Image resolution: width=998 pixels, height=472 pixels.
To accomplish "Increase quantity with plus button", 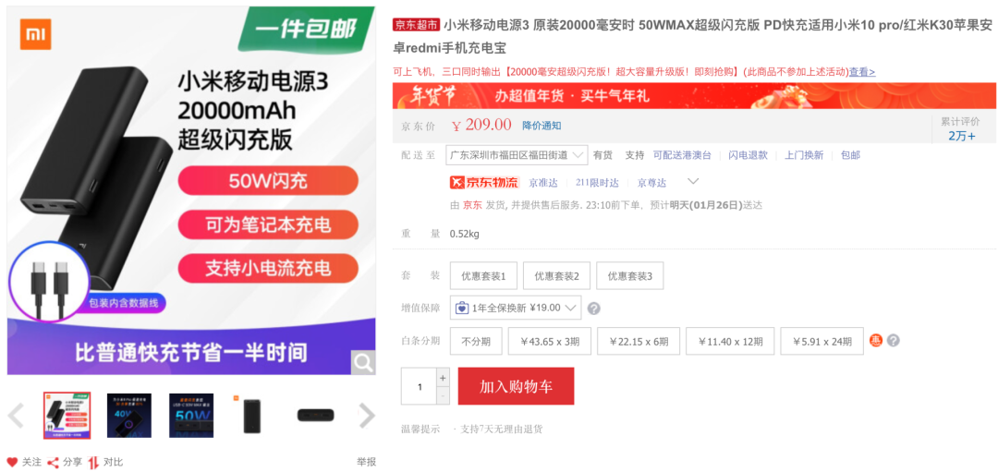I will click(443, 377).
